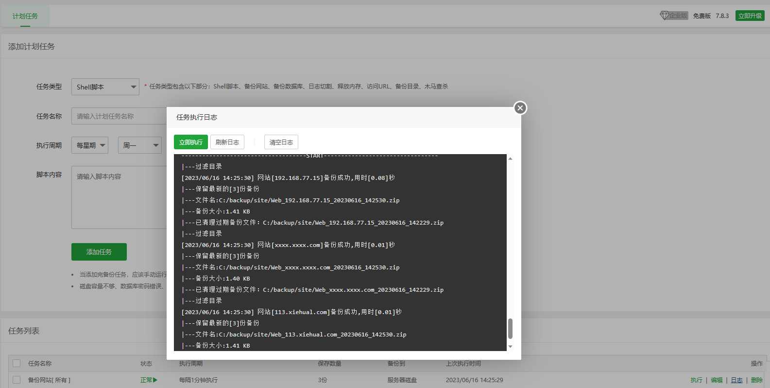Click the 立即升级 button
770x388 pixels.
[x=750, y=16]
